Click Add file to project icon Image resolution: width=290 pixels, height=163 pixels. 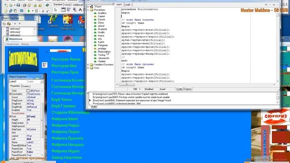(35, 5)
